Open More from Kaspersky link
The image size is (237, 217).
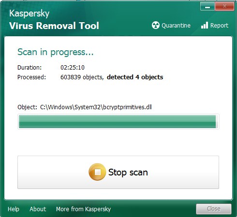(x=83, y=209)
